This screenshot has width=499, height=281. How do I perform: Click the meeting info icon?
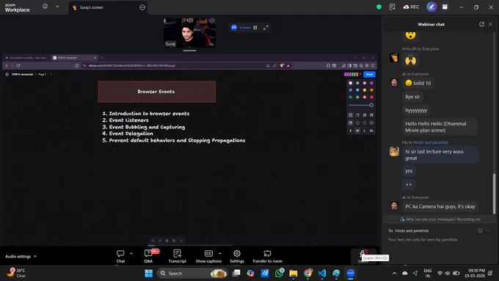click(45, 7)
